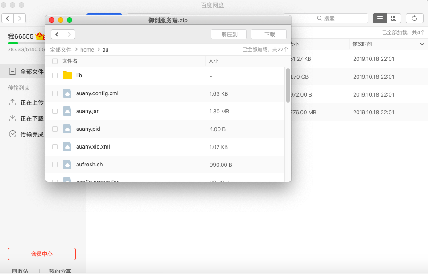Click the aufresh.sh file icon
This screenshot has width=428, height=274.
point(67,165)
